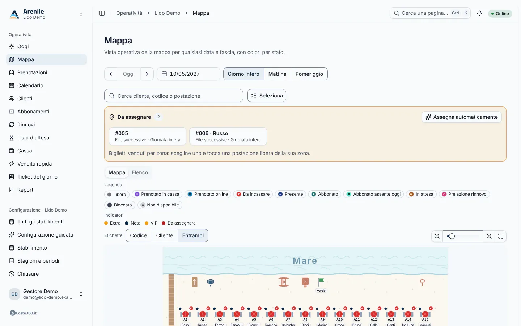
Task: Go to previous day arrow
Action: (x=111, y=74)
